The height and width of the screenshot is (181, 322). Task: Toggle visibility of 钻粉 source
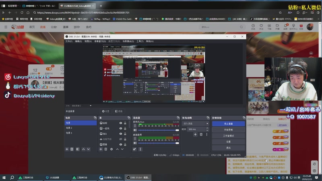121,123
